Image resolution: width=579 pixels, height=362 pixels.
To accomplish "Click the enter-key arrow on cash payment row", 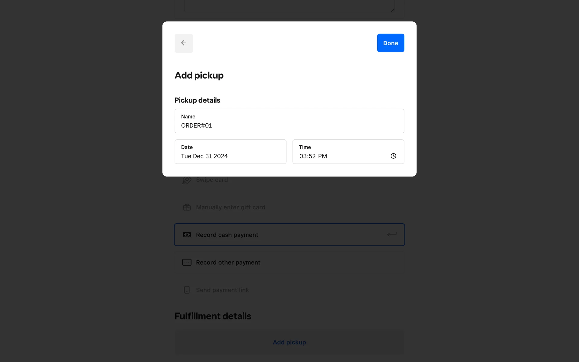I will click(392, 234).
